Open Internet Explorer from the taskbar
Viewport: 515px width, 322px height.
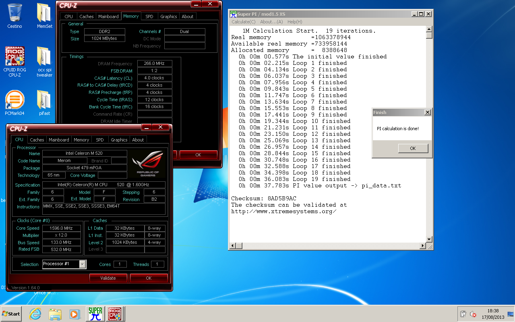pyautogui.click(x=35, y=314)
